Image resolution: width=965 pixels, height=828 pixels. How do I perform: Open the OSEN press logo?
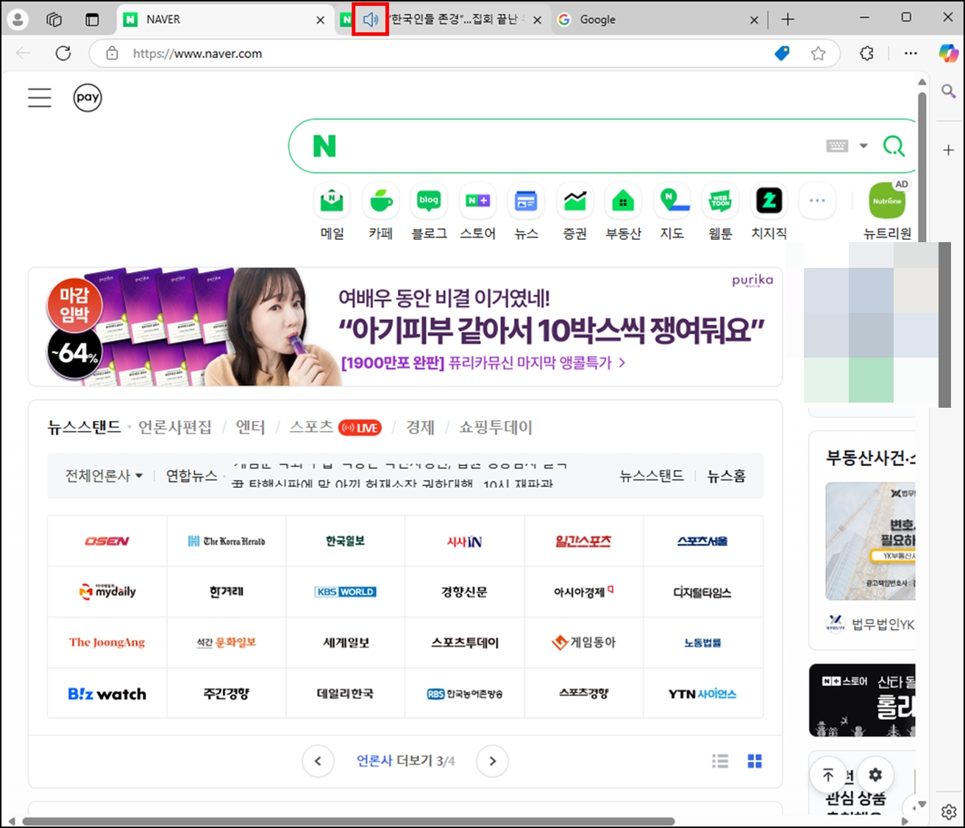107,541
